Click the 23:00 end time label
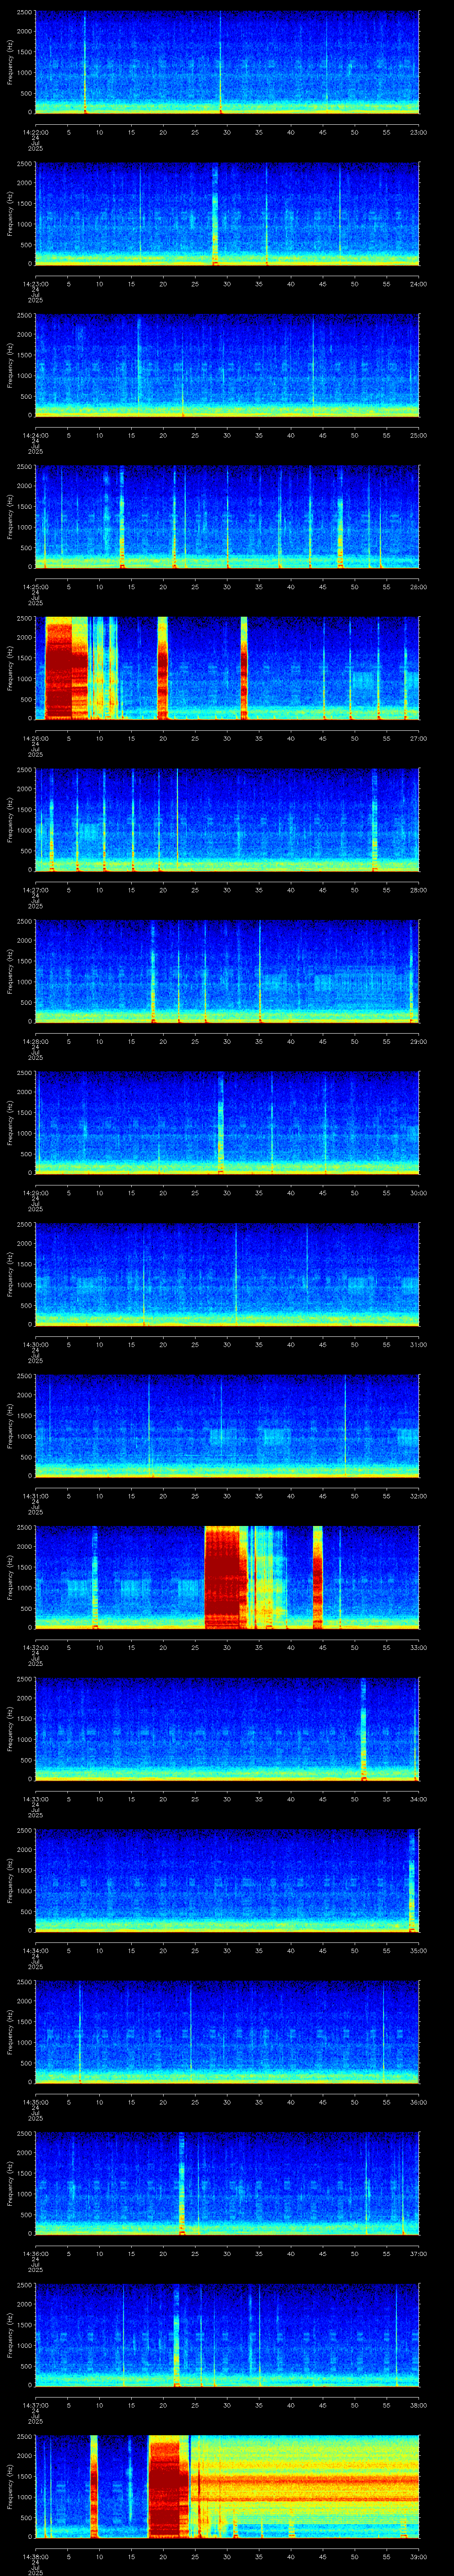 [x=418, y=132]
